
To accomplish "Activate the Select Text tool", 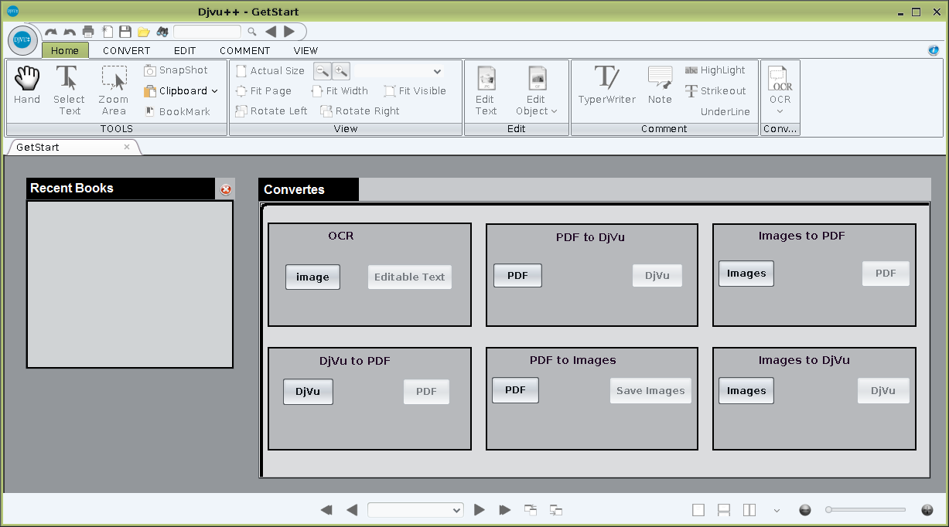I will (x=69, y=90).
